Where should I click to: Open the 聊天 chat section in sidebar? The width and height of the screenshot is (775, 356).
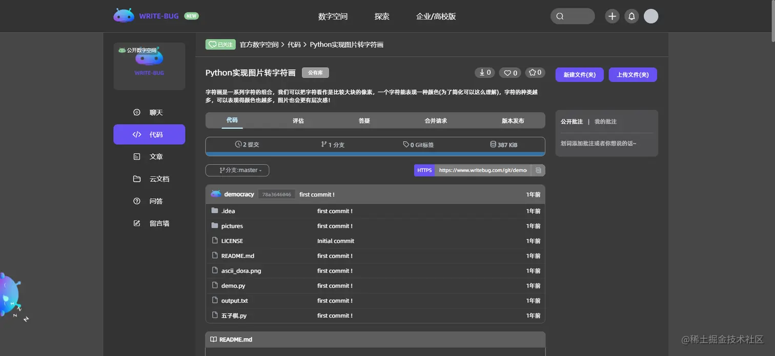pos(149,112)
